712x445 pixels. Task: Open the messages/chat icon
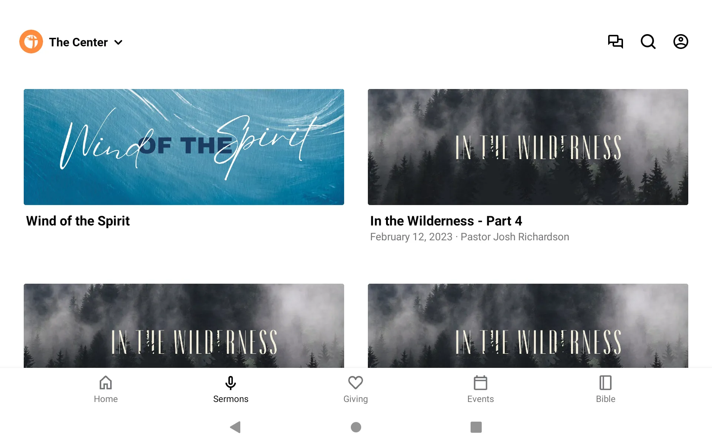coord(616,42)
